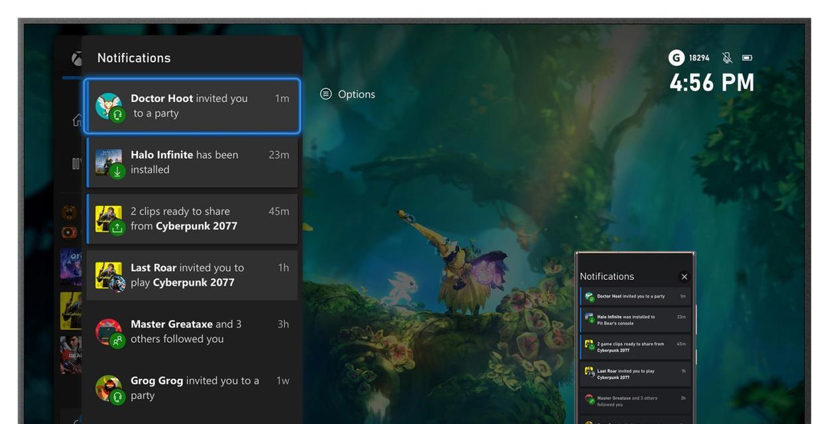Open "Halo Infinite has been installed" notification

click(192, 162)
